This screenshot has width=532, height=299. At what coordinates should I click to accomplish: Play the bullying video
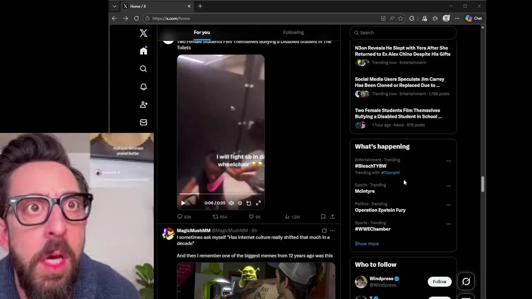click(183, 203)
